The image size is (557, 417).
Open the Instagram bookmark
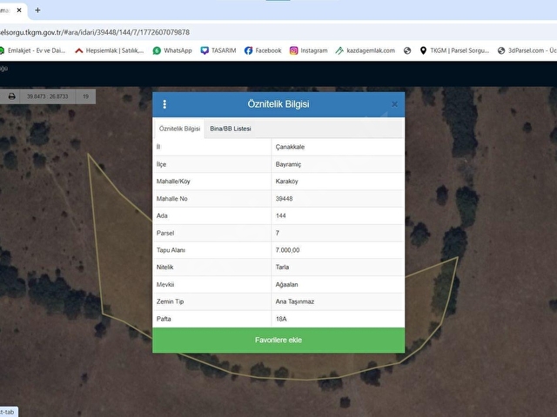pos(308,50)
